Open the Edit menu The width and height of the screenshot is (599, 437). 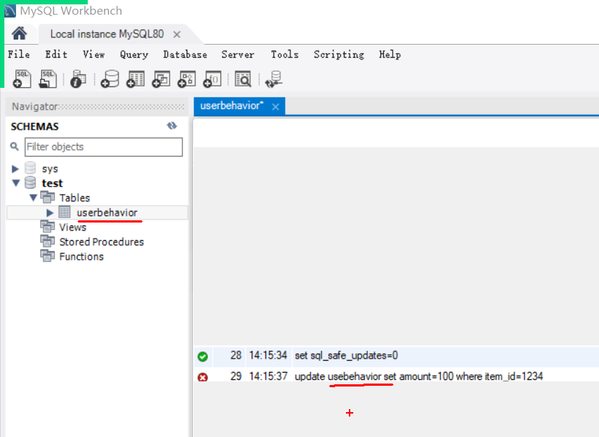56,55
